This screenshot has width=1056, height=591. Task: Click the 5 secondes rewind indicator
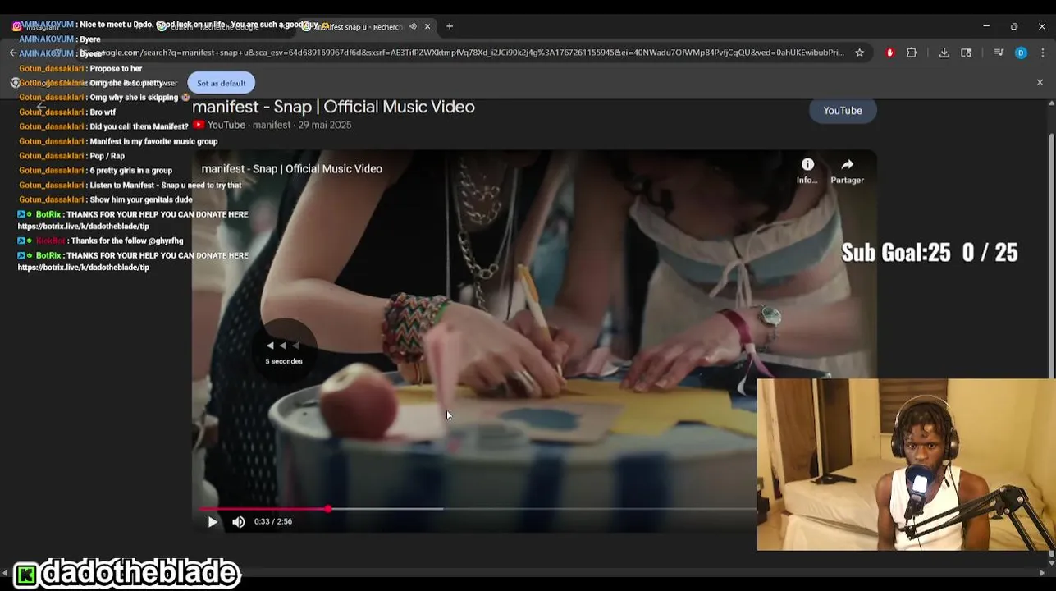point(283,350)
